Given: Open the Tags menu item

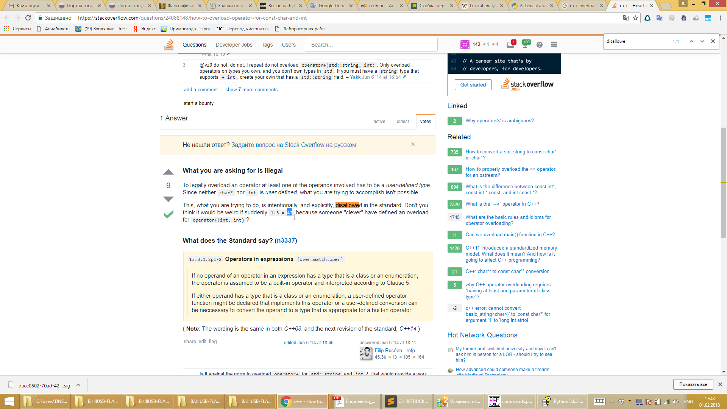Looking at the screenshot, I should click(267, 45).
